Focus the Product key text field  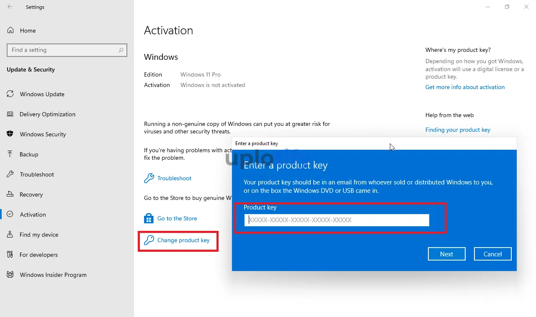[x=337, y=220]
